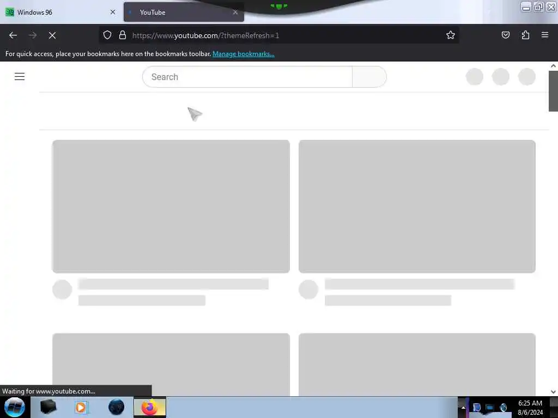Open the Start menu orb

(15, 407)
